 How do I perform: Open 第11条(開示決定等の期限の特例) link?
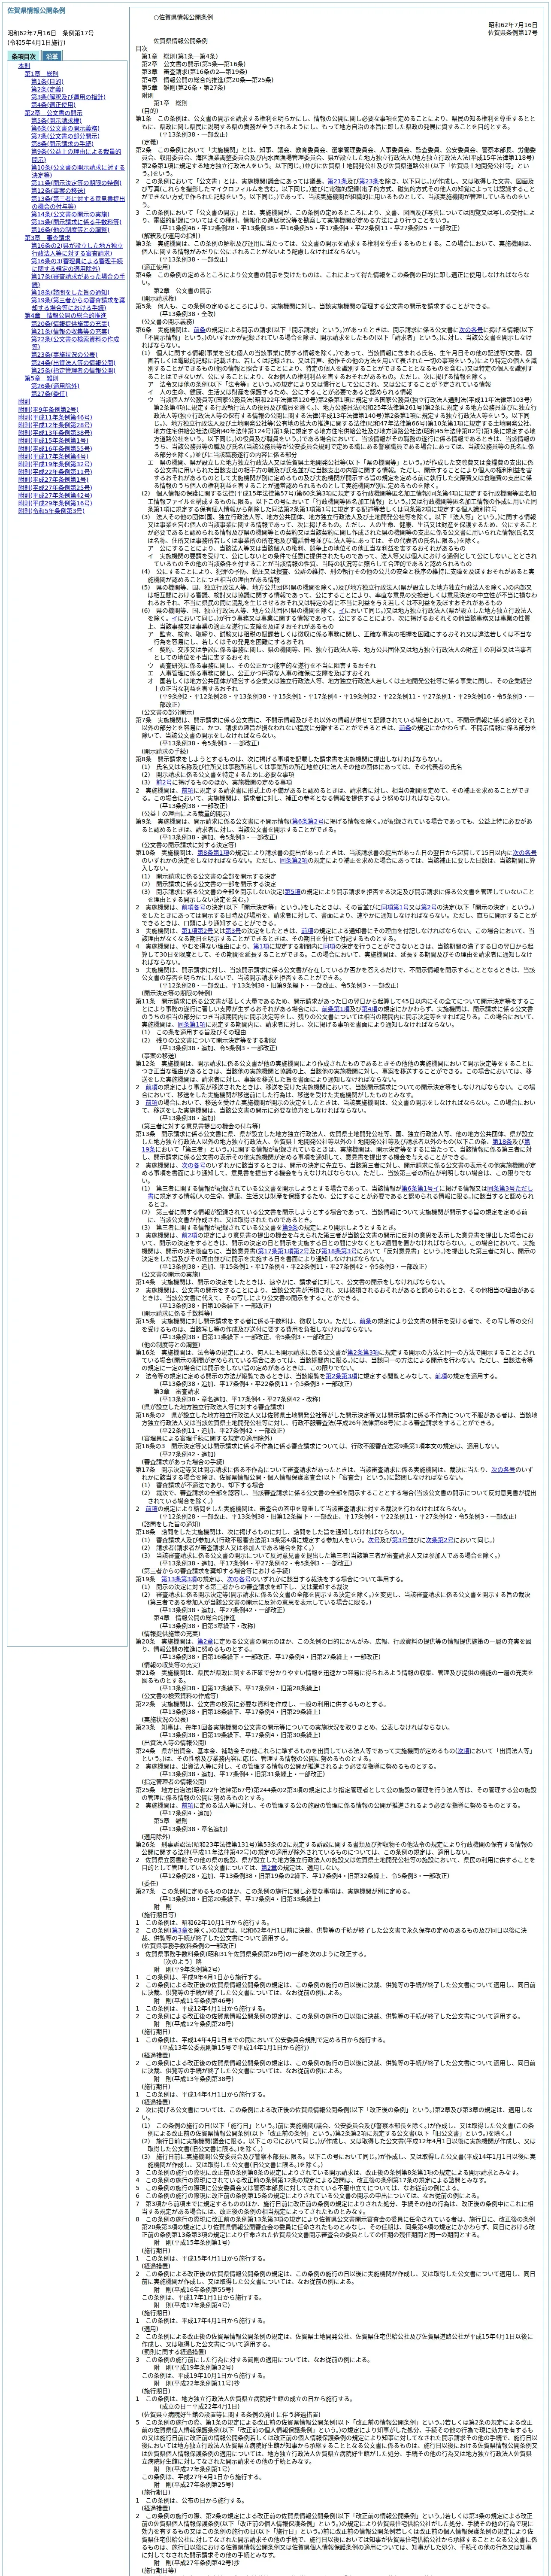(76, 183)
